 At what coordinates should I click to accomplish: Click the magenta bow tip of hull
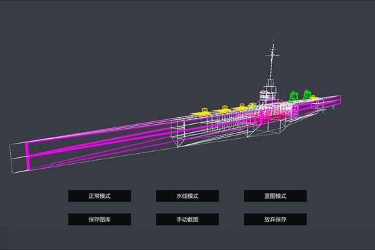339,100
